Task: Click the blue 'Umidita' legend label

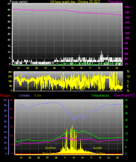Action: point(25,95)
